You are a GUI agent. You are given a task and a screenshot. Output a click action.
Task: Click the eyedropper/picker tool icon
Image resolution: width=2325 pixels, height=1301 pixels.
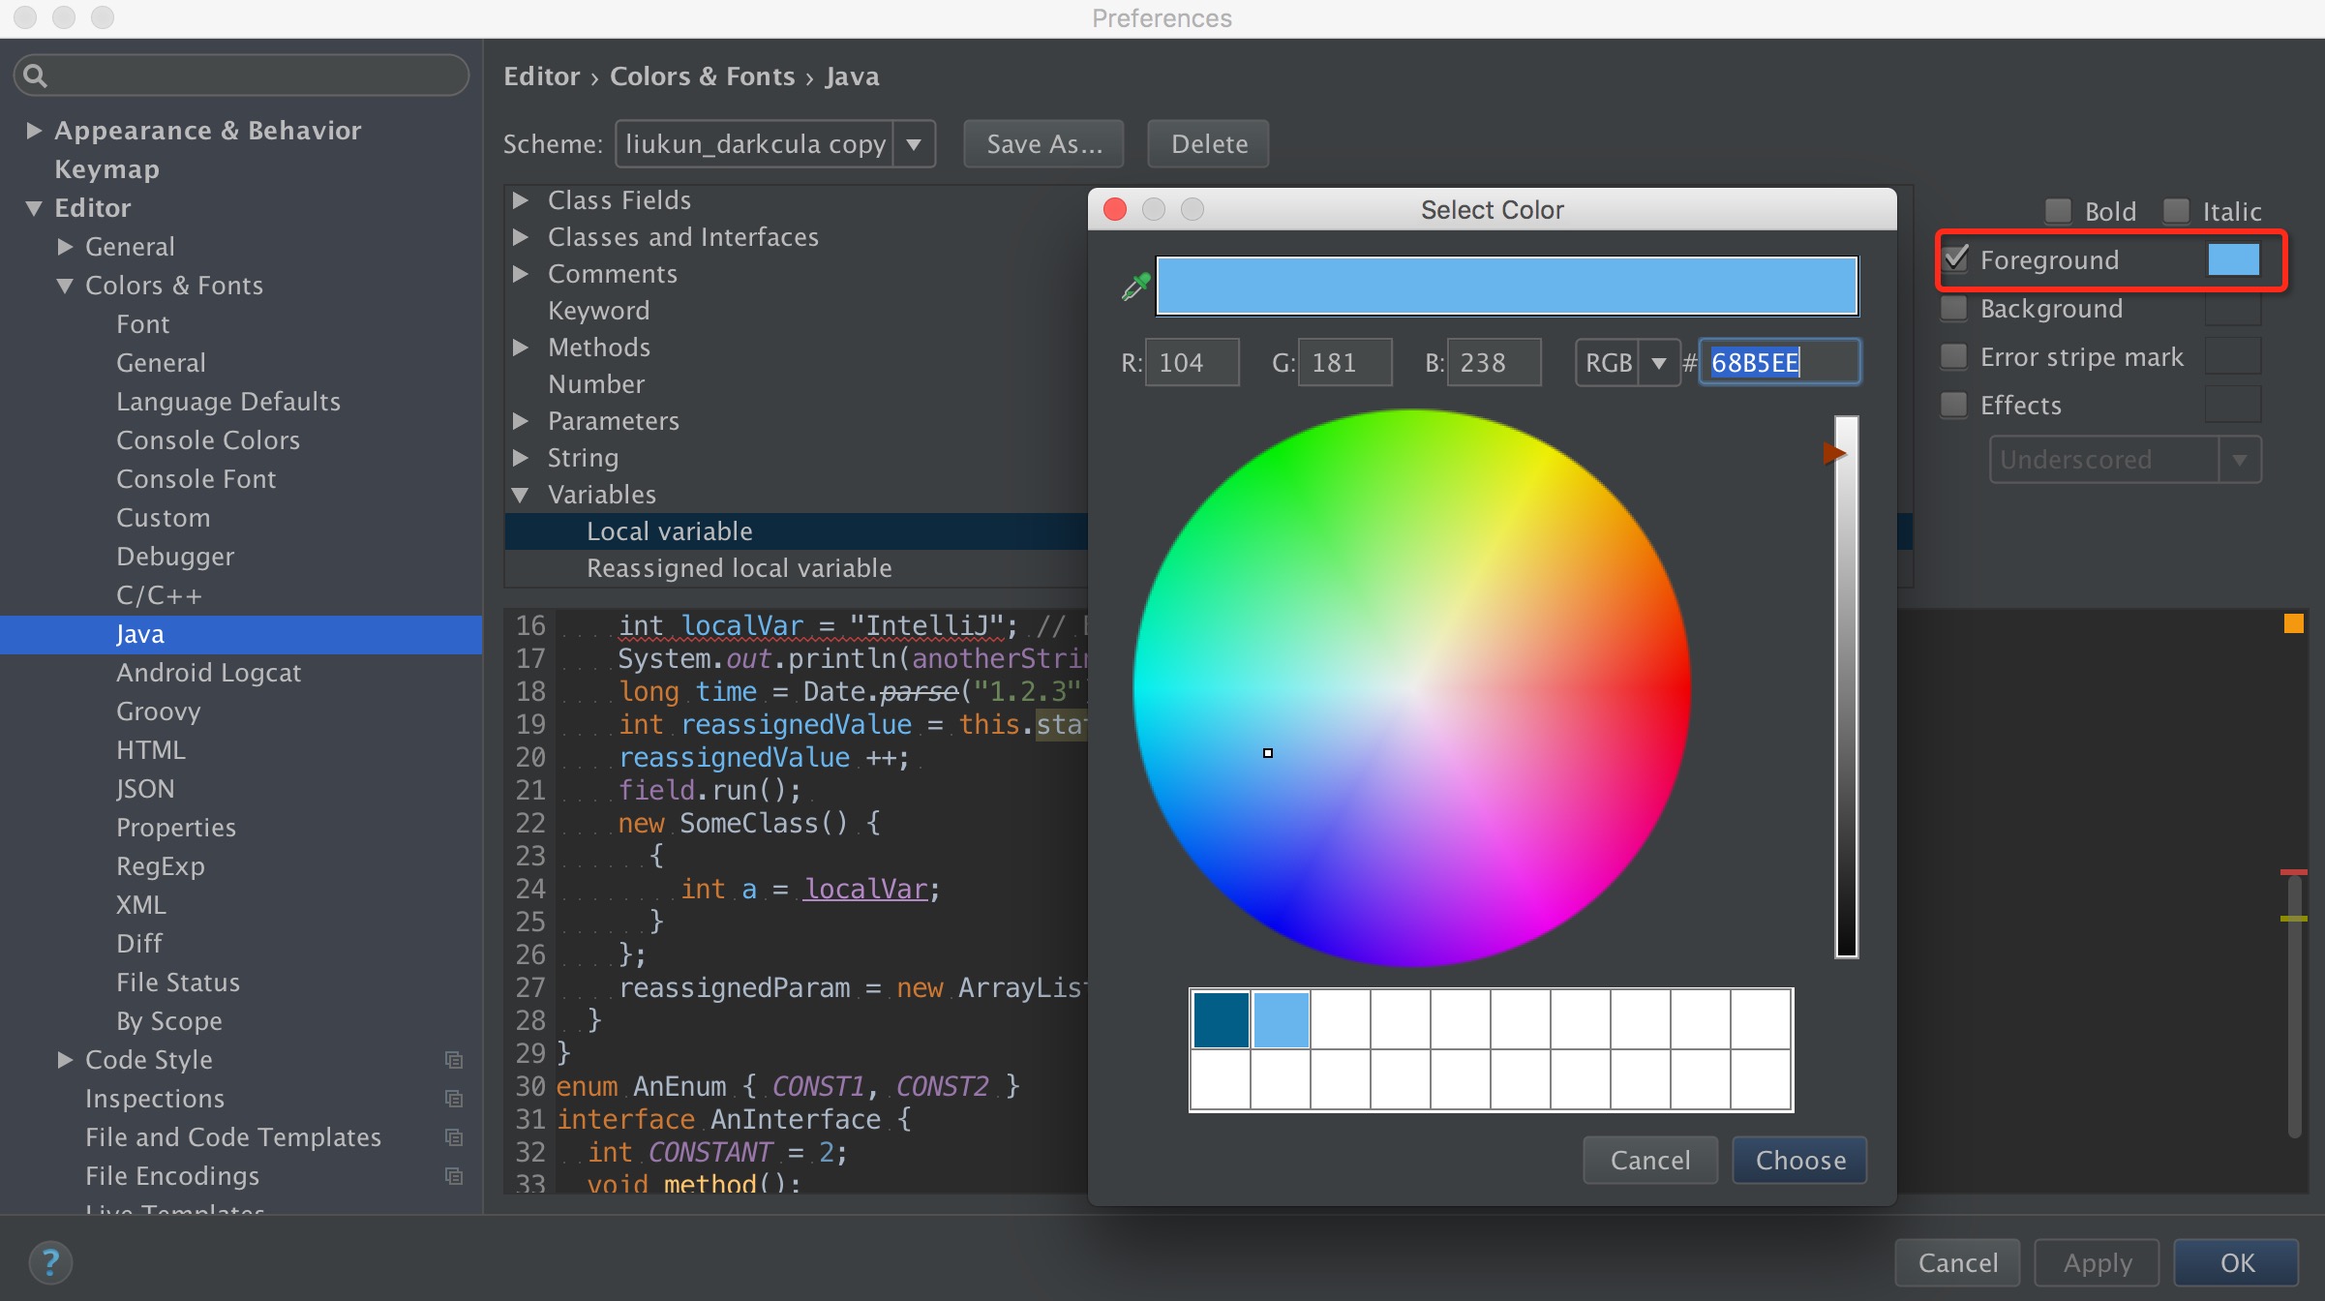pos(1135,286)
